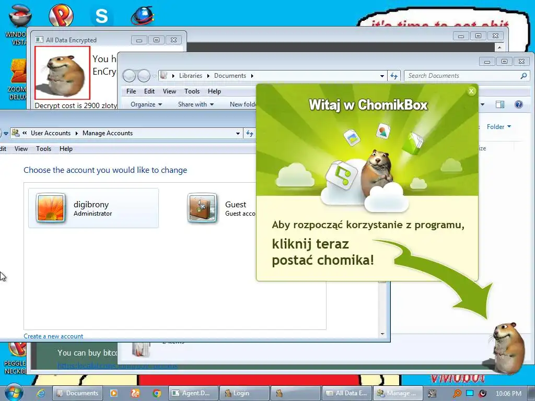Close the Witaj w ChomikBox popup
Viewport: 535px width, 401px height.
[471, 91]
